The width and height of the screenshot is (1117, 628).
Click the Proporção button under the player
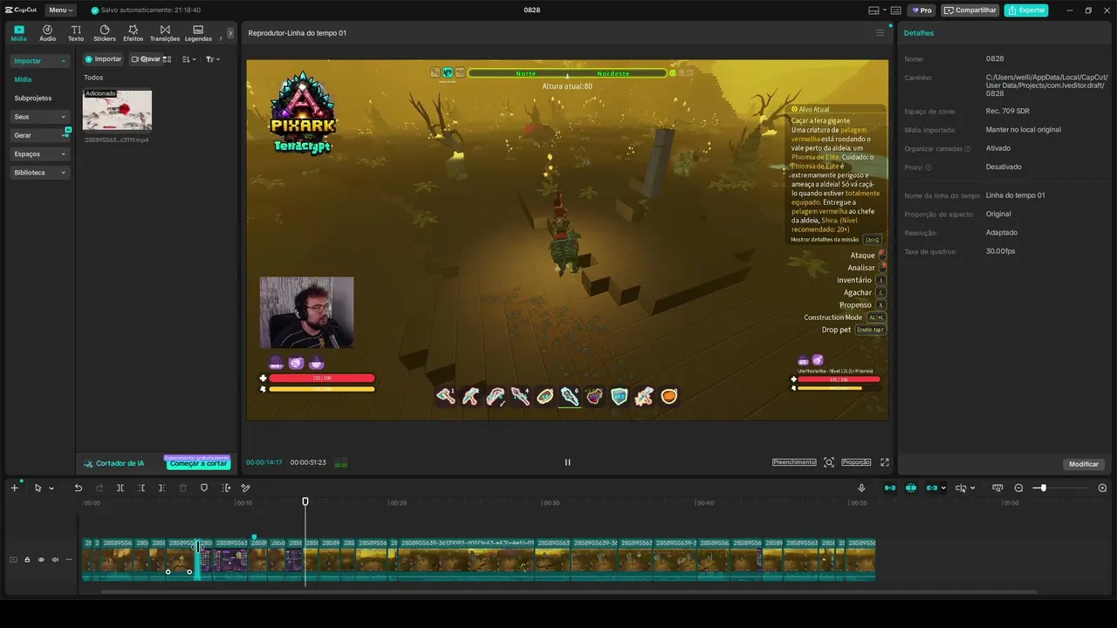(856, 462)
